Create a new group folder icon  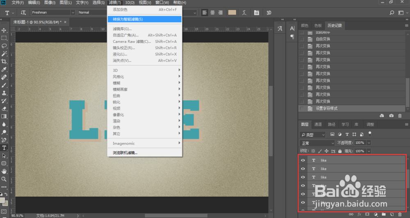coord(384,214)
